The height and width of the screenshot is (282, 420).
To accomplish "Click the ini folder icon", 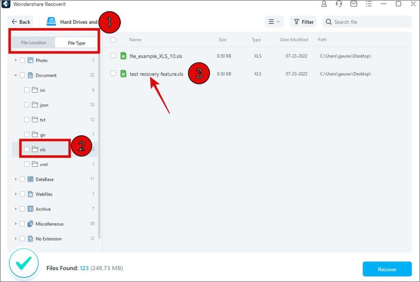I will 35,90.
